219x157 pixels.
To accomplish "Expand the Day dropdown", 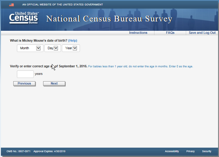I will (52, 48).
